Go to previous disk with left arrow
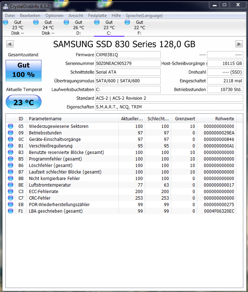This screenshot has height=292, width=248. (x=10, y=44)
